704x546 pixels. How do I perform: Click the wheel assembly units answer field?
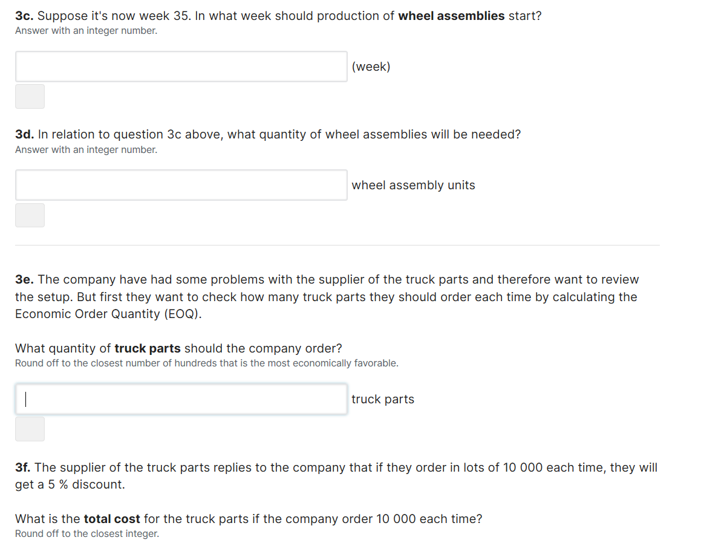click(181, 185)
